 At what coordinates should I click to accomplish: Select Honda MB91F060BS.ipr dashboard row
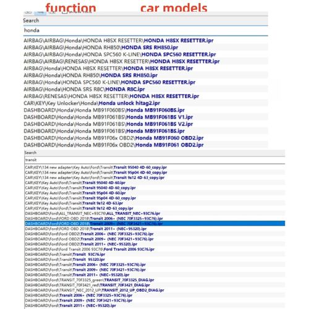coord(146,110)
